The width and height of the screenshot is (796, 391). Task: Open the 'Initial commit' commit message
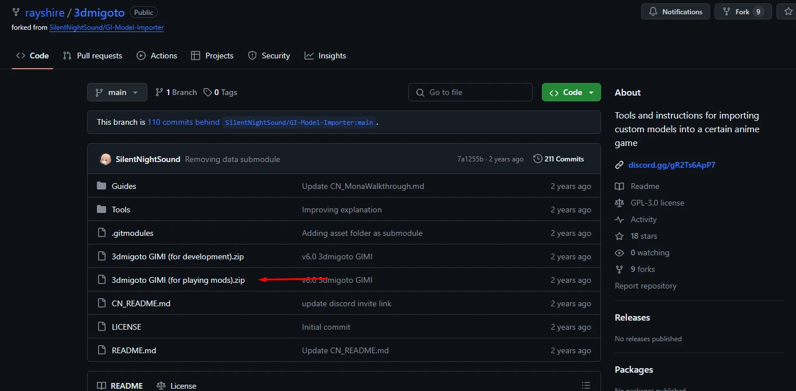pos(326,327)
